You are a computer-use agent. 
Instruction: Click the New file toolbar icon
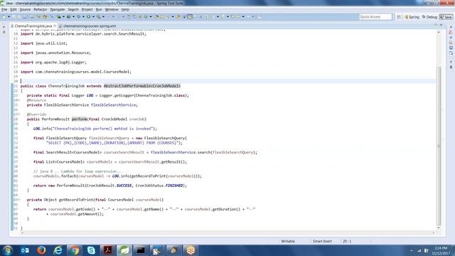tap(4, 17)
